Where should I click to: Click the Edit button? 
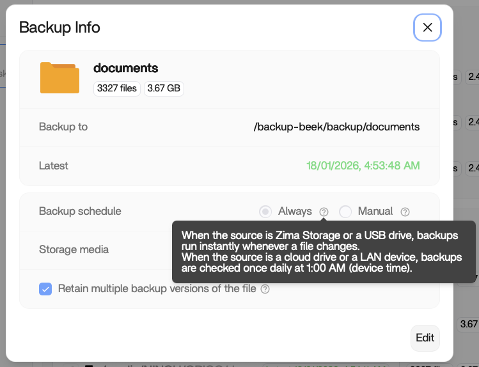[425, 338]
